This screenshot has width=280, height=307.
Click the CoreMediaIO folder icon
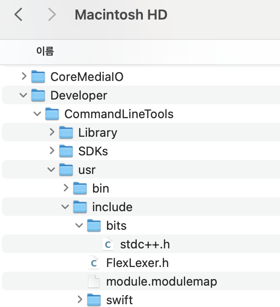tap(38, 77)
